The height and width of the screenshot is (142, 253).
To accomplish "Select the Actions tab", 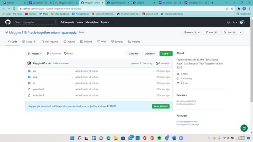I will [x=69, y=42].
